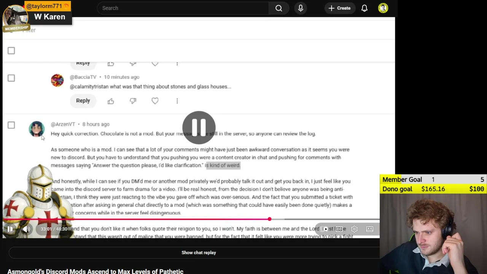The width and height of the screenshot is (487, 274).
Task: Click the @taylorm771 membership alert
Action: [x=37, y=17]
